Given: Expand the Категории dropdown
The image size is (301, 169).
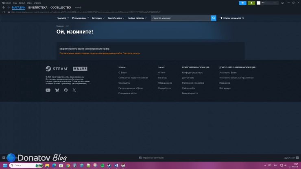Looking at the screenshot, I should pos(98,18).
